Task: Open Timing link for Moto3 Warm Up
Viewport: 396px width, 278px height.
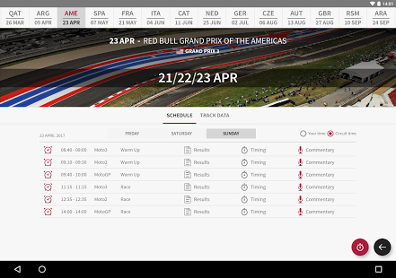Action: (258, 150)
